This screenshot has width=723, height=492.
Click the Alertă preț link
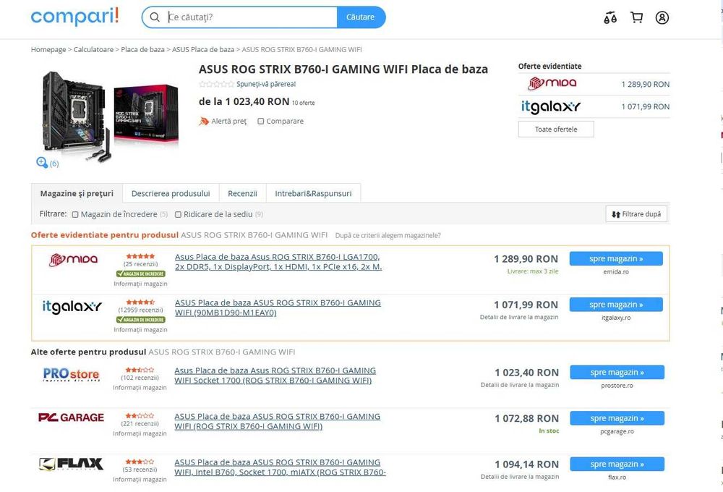tap(228, 121)
